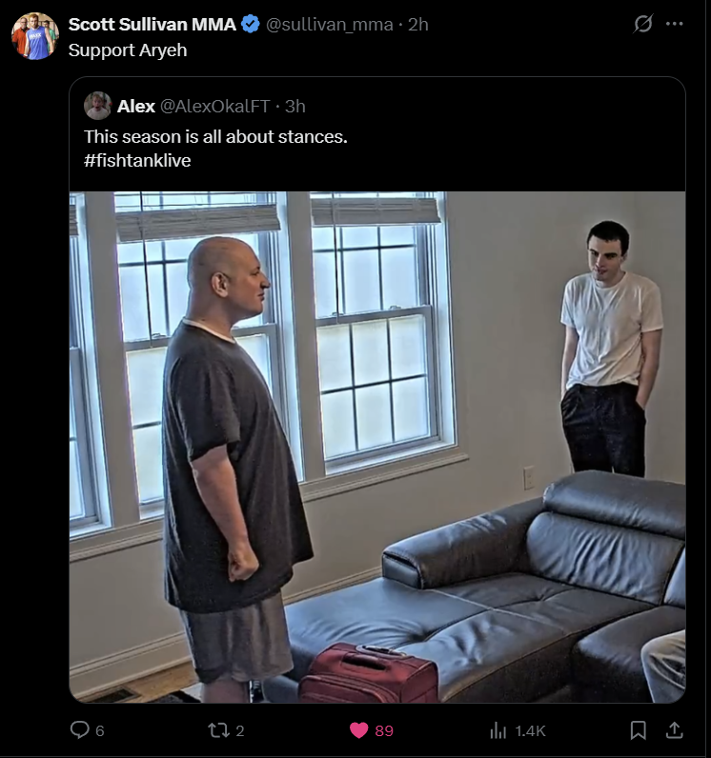View post analytics bar chart icon
The image size is (711, 758).
(x=498, y=730)
